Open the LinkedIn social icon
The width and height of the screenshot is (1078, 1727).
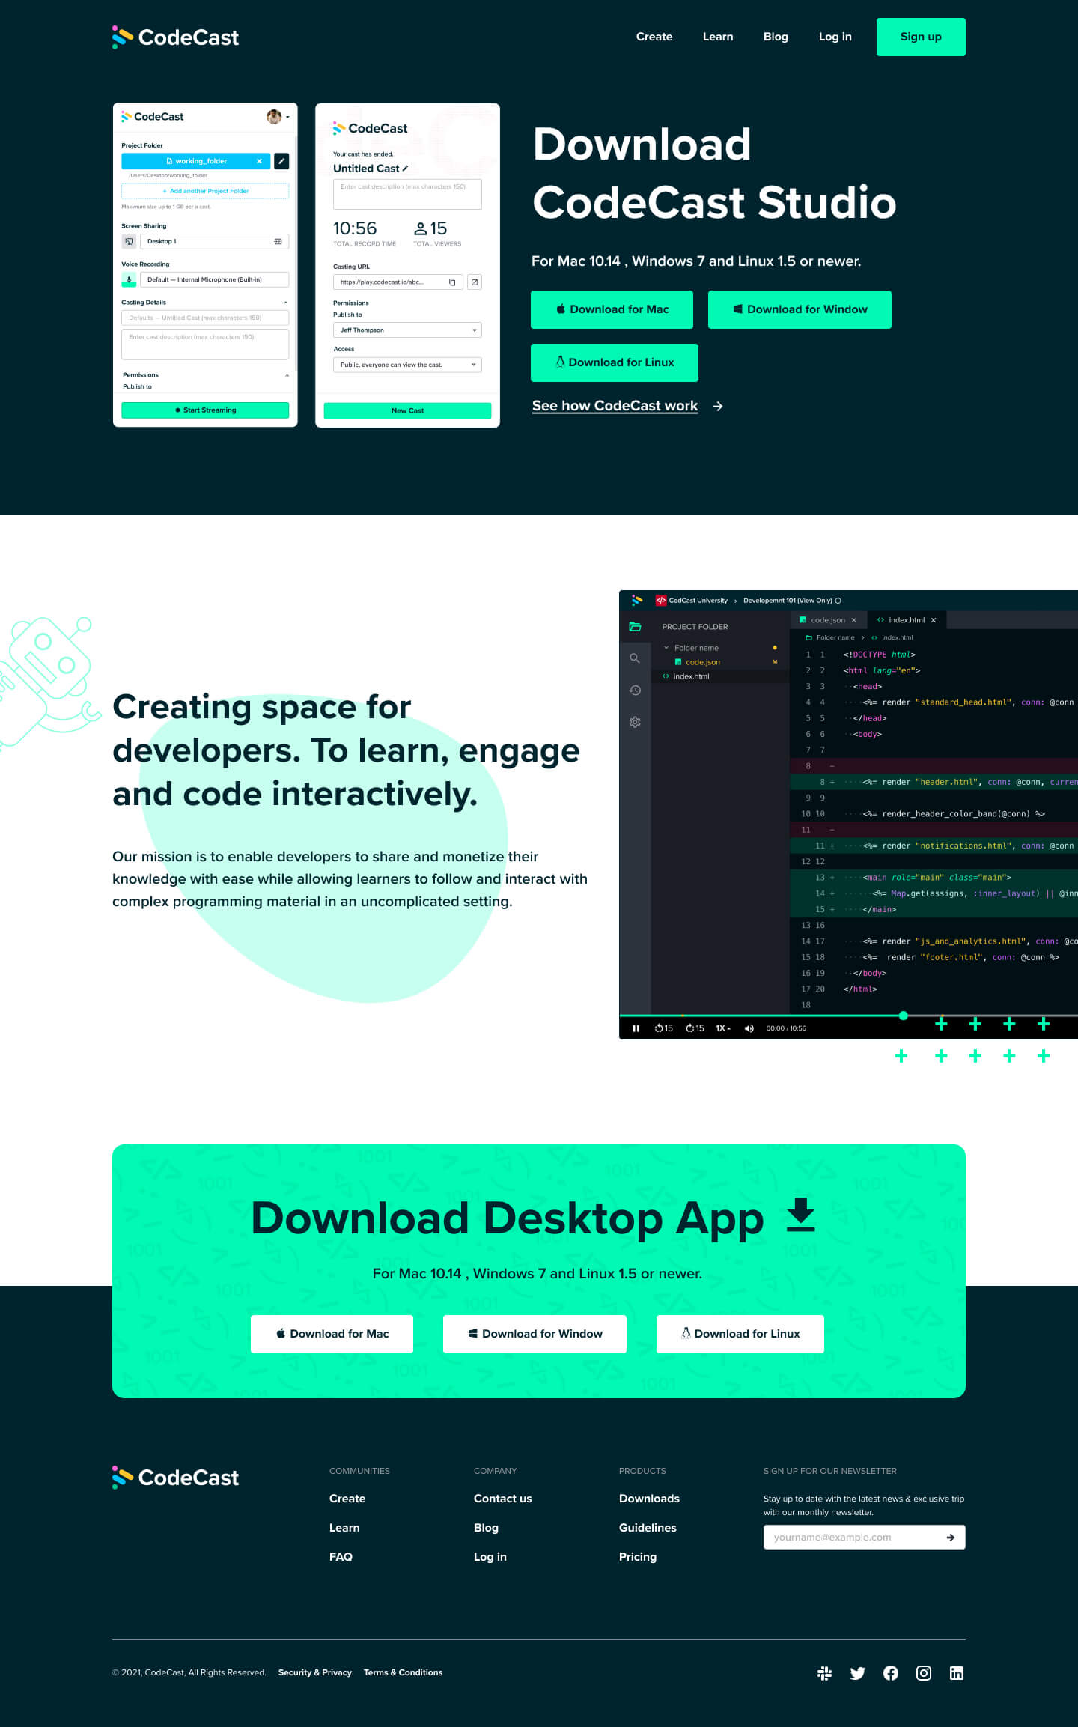(x=957, y=1673)
